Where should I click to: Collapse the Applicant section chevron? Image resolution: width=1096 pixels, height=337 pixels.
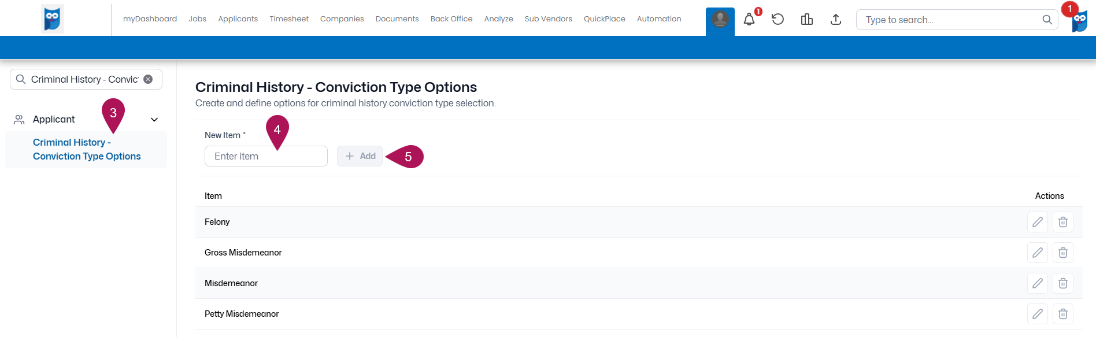pos(154,120)
